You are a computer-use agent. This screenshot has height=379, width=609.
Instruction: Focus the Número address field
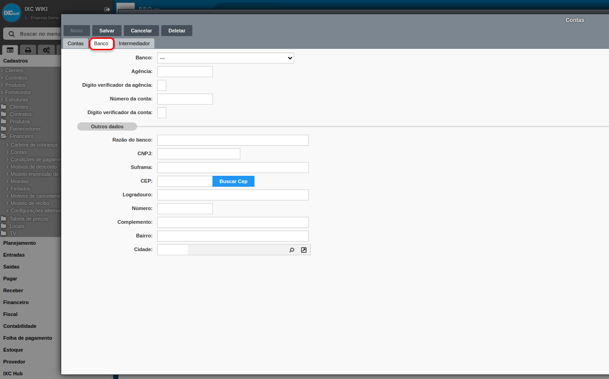coord(185,209)
